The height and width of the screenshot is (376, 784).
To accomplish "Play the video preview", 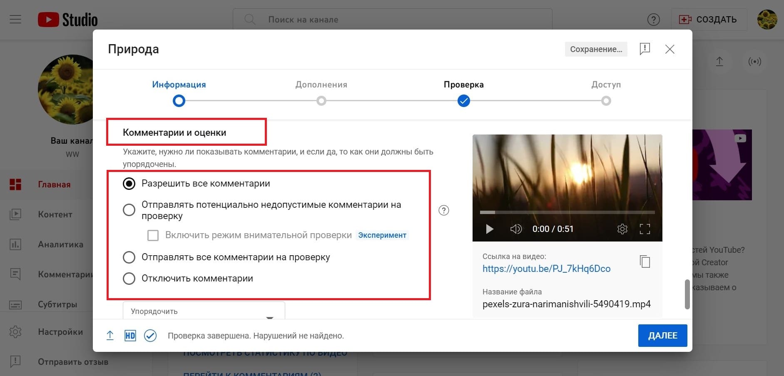I will (490, 229).
